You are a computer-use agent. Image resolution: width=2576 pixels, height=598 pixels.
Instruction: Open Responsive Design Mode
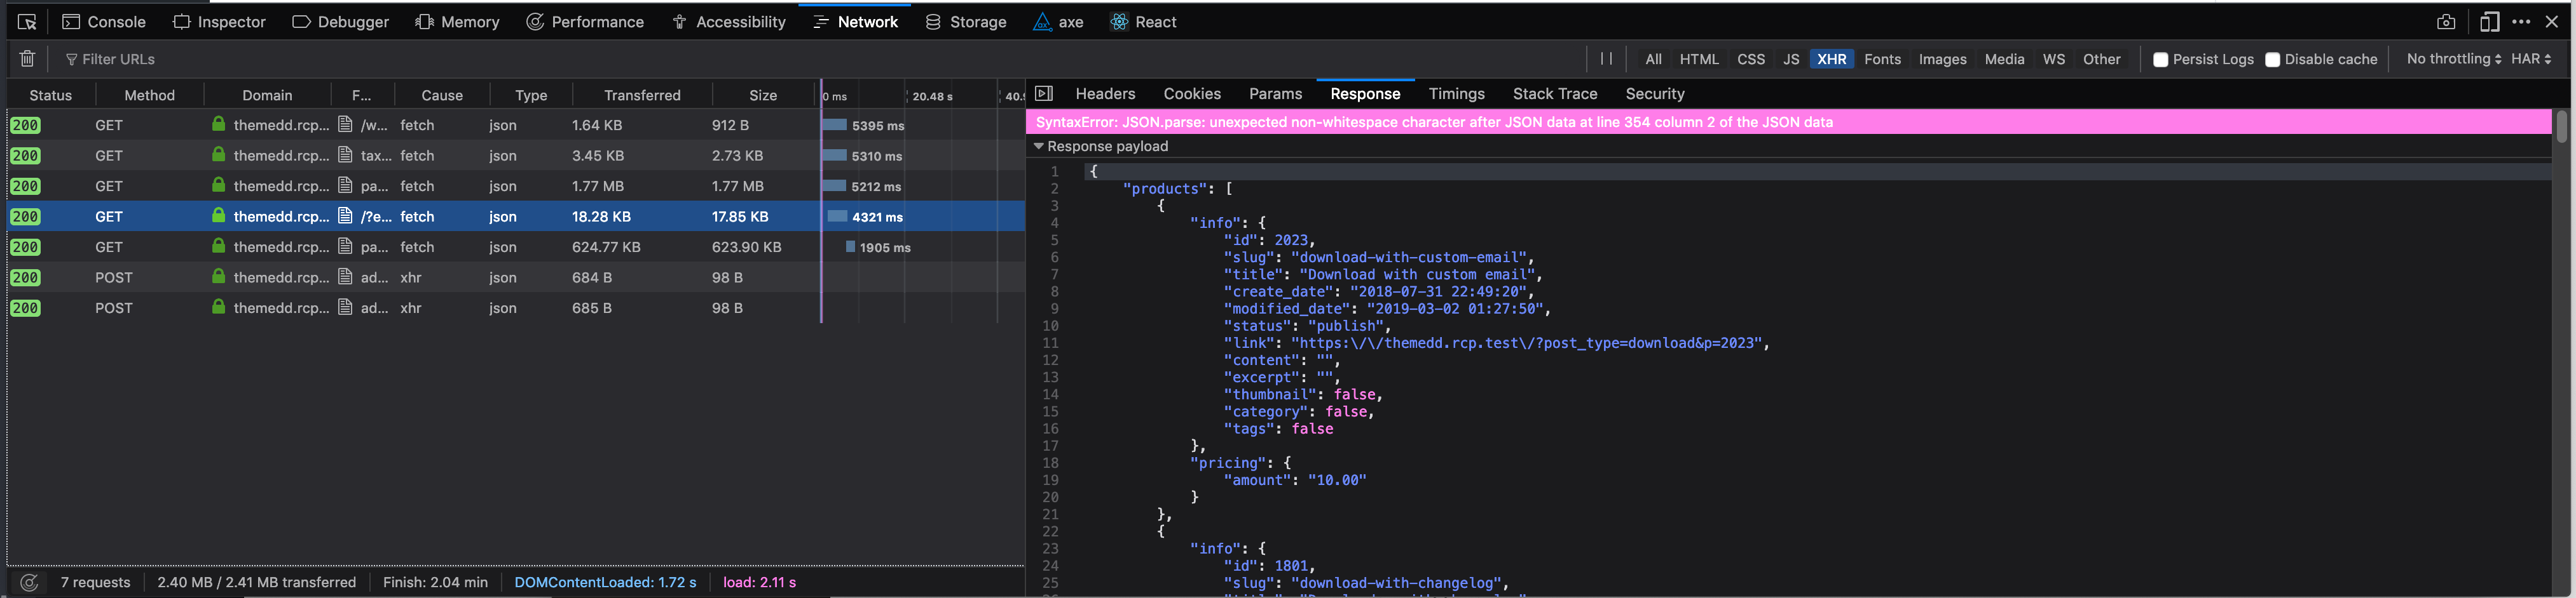(2489, 21)
